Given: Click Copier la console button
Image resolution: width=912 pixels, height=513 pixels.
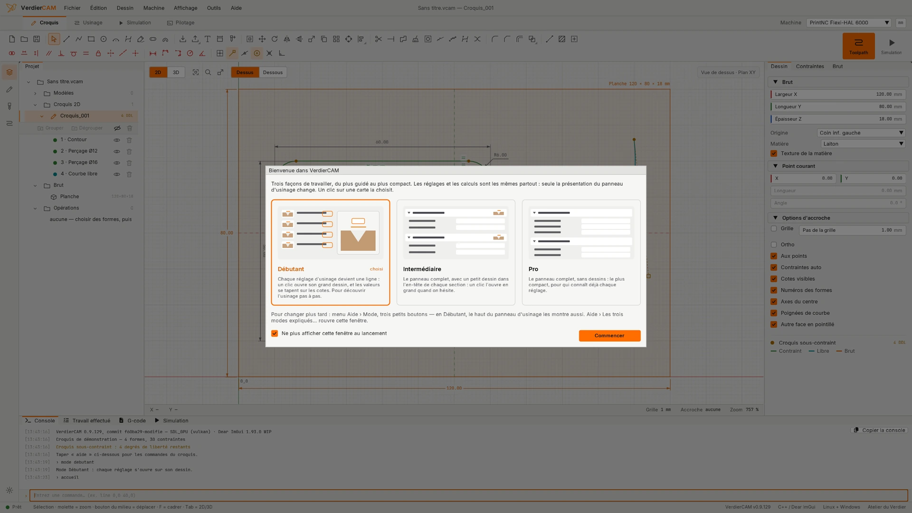Looking at the screenshot, I should click(879, 430).
